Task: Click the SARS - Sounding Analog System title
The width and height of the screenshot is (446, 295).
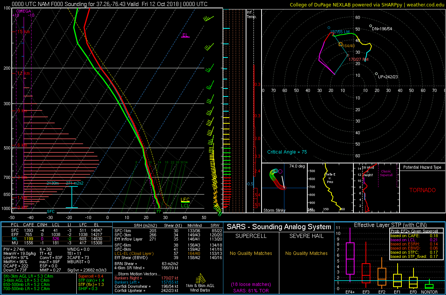Action: click(x=279, y=227)
